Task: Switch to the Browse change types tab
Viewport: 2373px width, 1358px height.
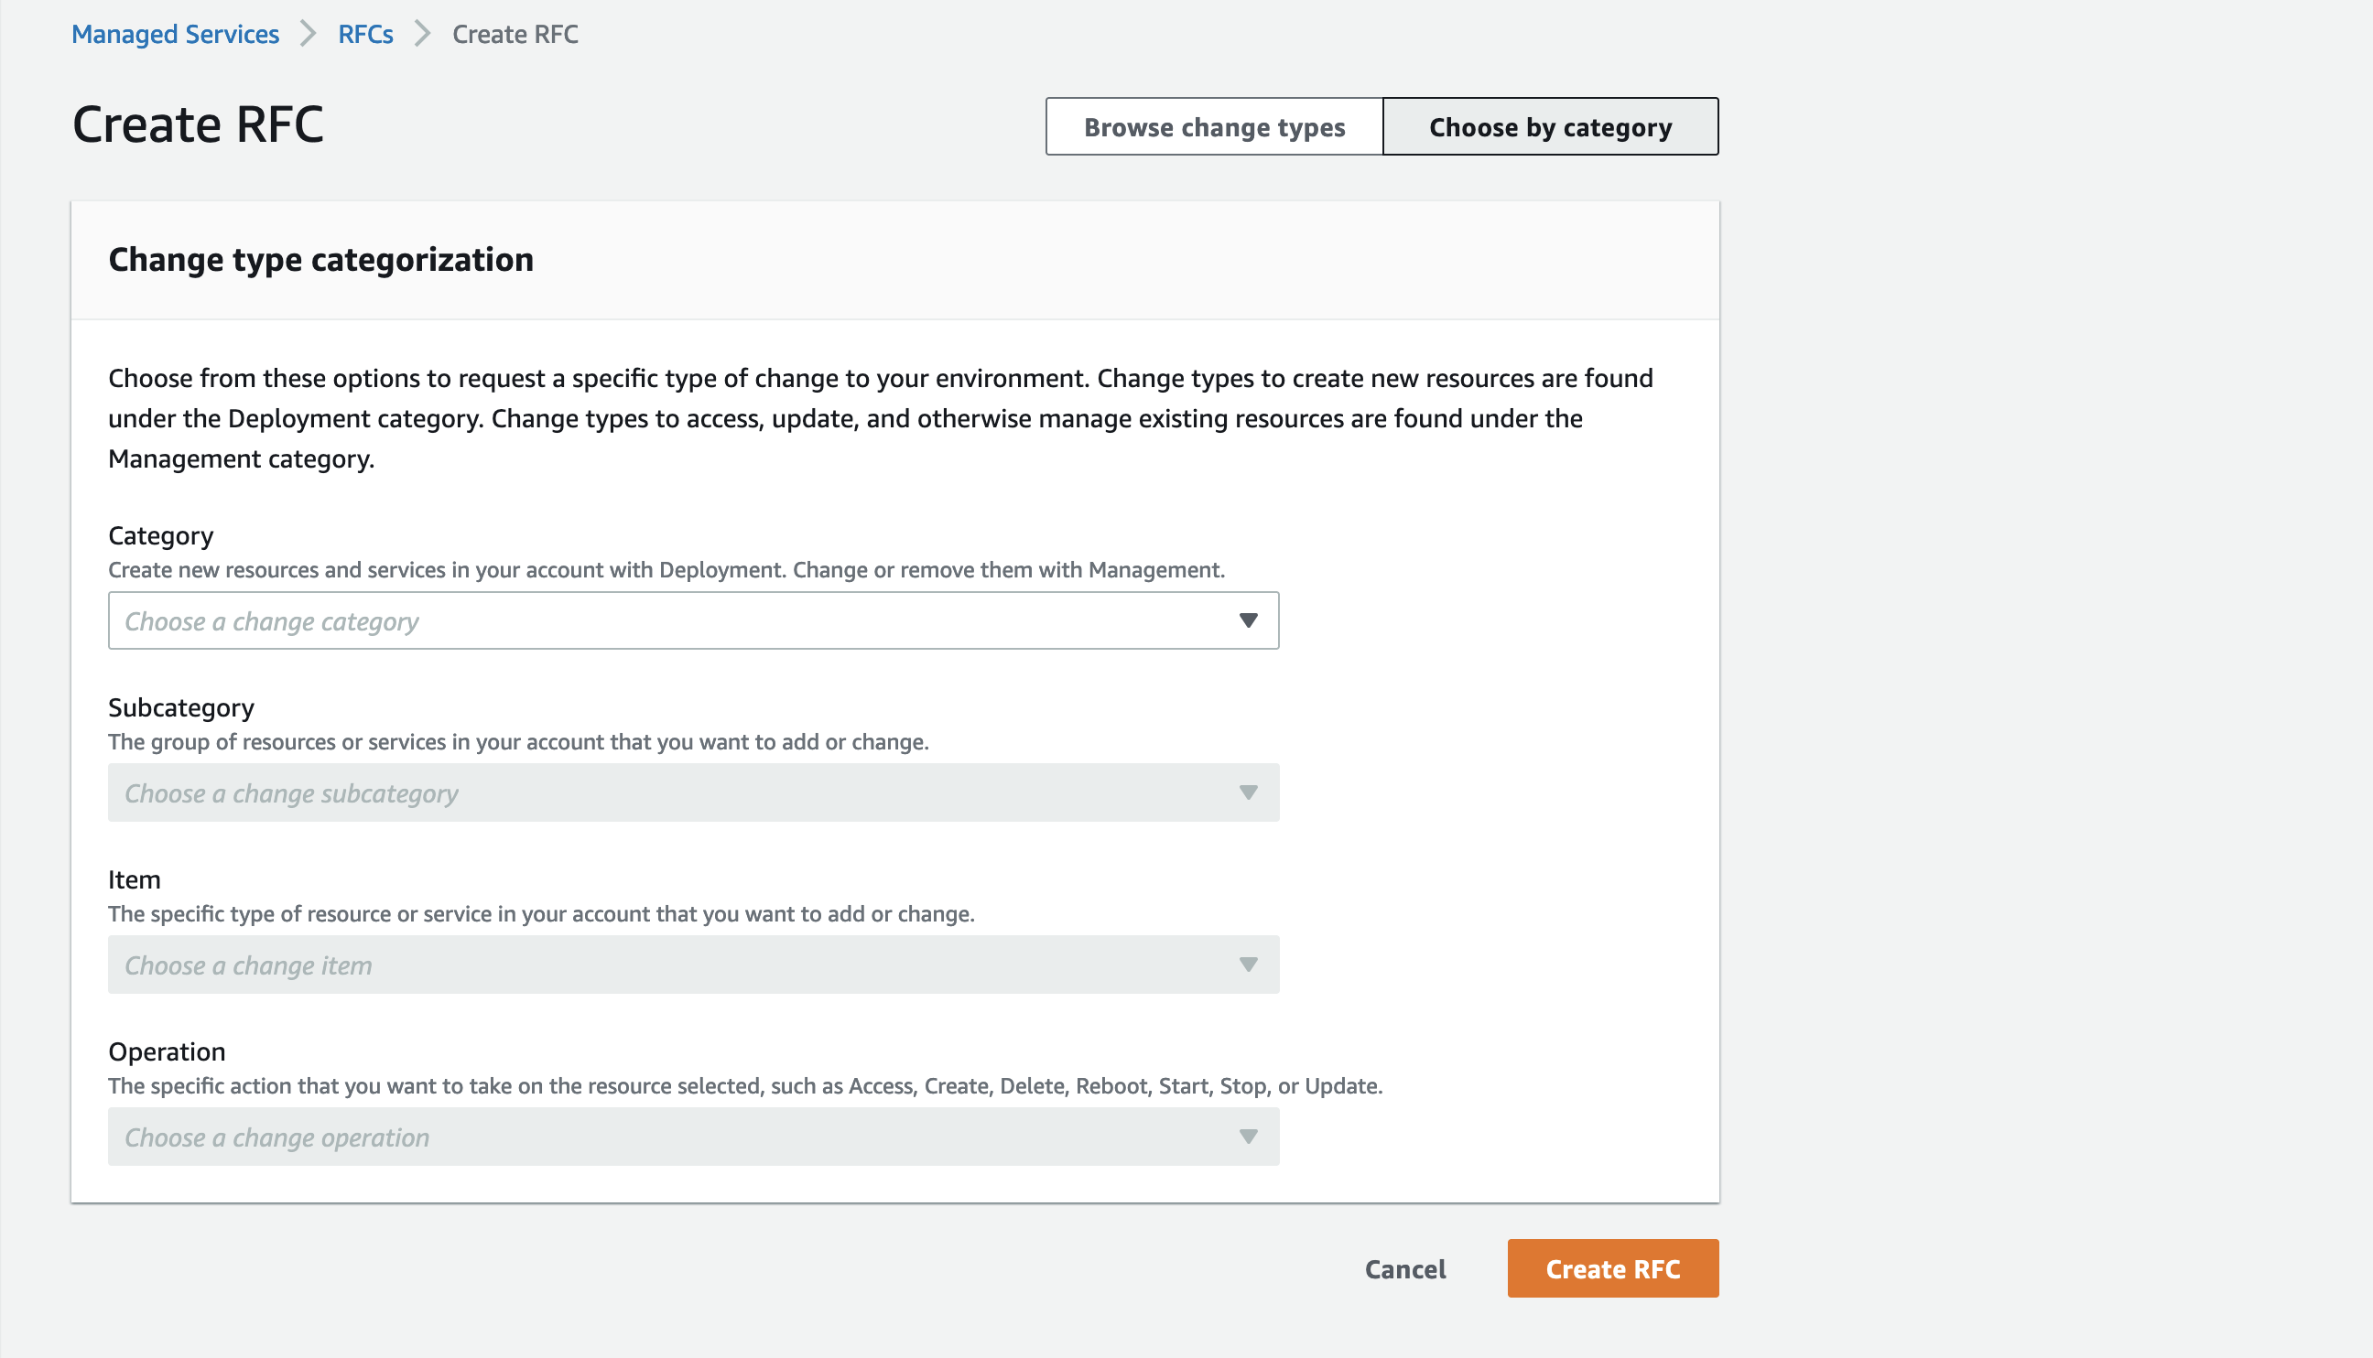Action: [x=1213, y=126]
